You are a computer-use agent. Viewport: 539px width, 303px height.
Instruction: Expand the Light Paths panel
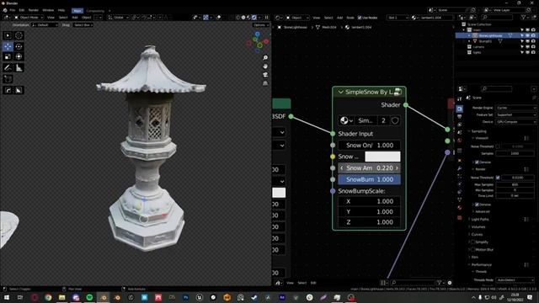(x=480, y=219)
